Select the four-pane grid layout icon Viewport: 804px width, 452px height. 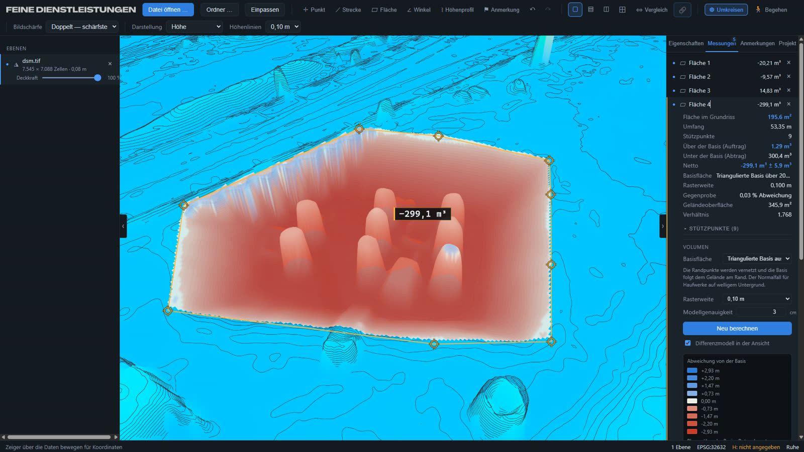coord(622,10)
